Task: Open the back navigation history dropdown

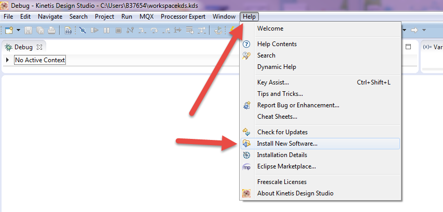Action: [x=405, y=30]
